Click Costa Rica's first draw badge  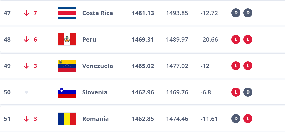[x=236, y=13]
